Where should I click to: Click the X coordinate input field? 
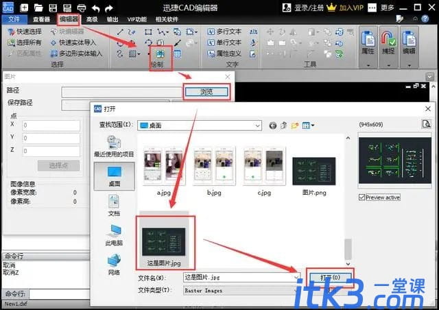pyautogui.click(x=51, y=126)
